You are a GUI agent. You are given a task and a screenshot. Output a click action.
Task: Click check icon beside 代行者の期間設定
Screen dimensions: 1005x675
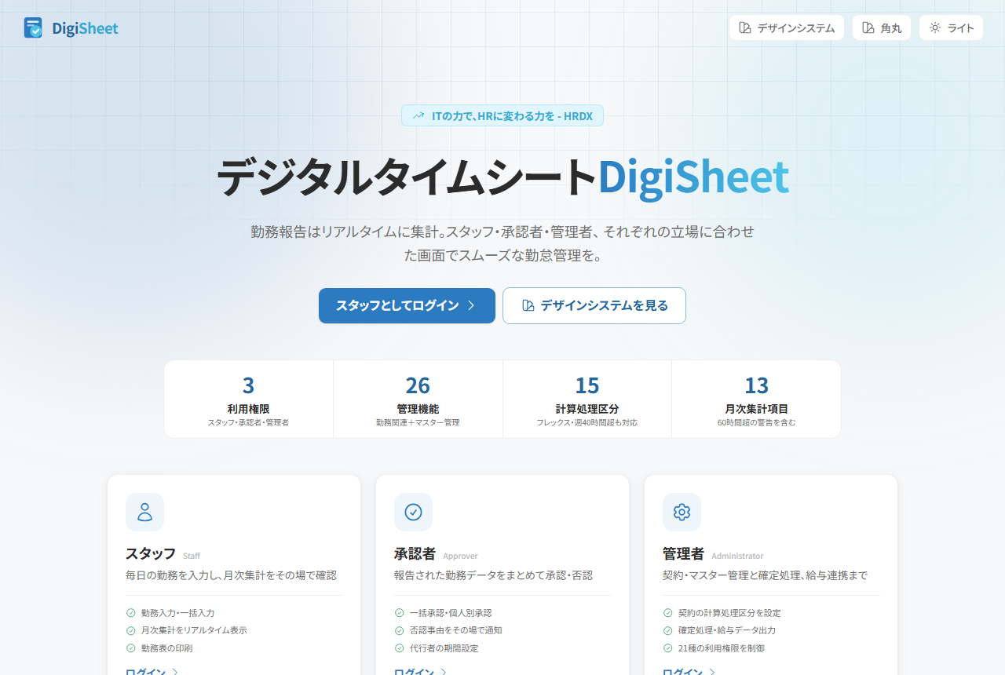point(400,648)
